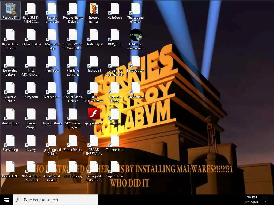274x205 pixels.
Task: Select the solitario shortcut
Action: click(115, 117)
